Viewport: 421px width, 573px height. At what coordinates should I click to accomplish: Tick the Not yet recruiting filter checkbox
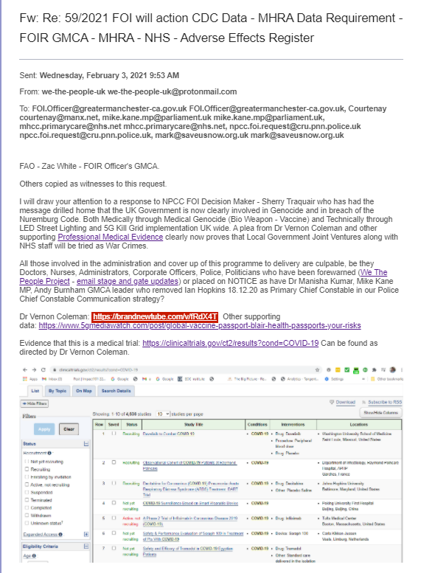click(27, 462)
